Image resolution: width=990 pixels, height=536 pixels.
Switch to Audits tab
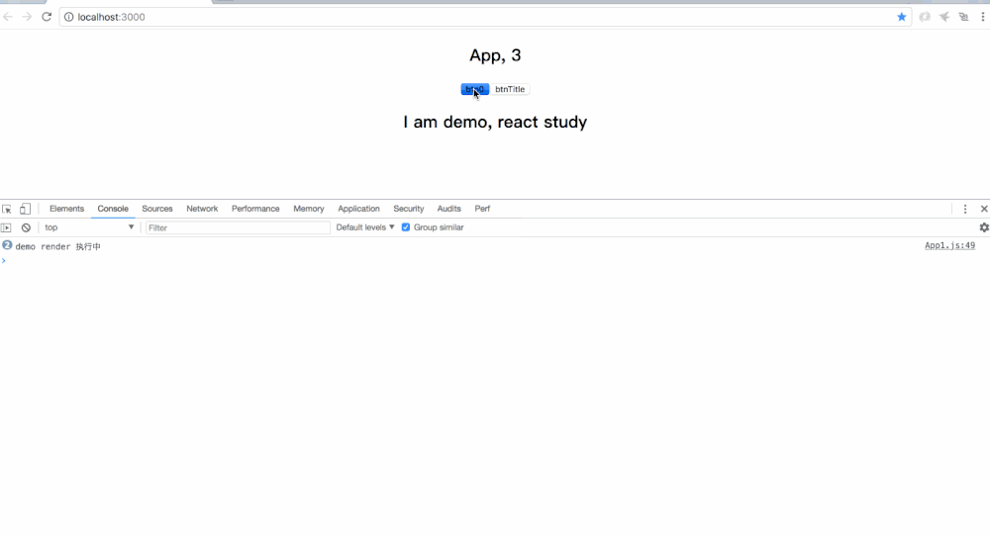tap(448, 209)
